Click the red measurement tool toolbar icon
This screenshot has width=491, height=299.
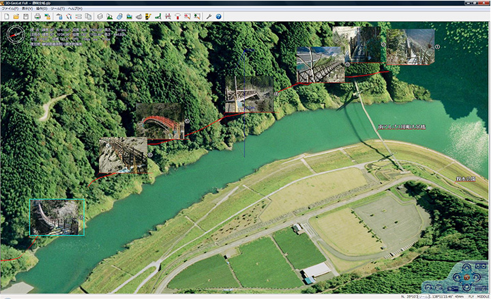(168, 16)
